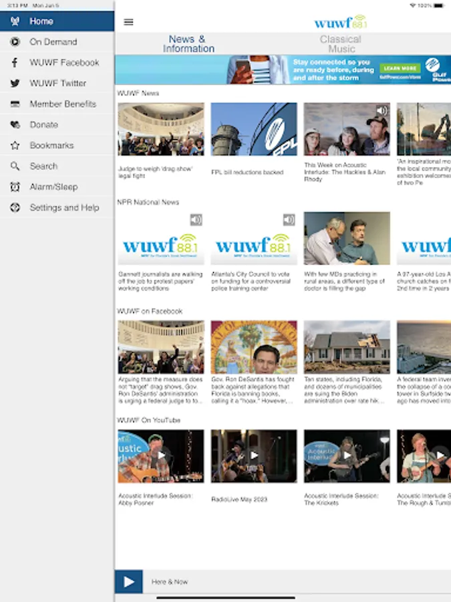Click the On Demand play-circle icon
451x602 pixels.
click(15, 42)
